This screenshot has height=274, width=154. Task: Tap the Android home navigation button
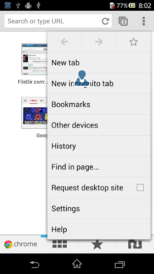(x=77, y=264)
